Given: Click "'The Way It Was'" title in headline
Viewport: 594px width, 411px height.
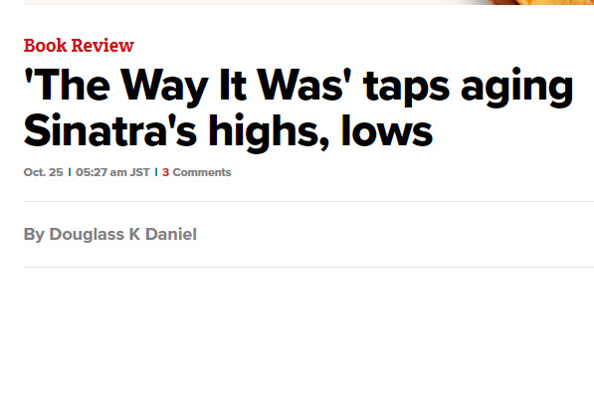Looking at the screenshot, I should click(188, 86).
